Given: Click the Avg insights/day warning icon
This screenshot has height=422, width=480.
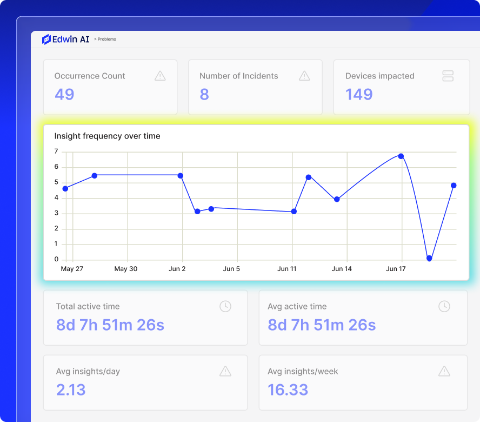Looking at the screenshot, I should tap(225, 371).
